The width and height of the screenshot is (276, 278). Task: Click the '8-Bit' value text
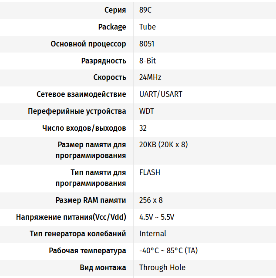pyautogui.click(x=148, y=61)
